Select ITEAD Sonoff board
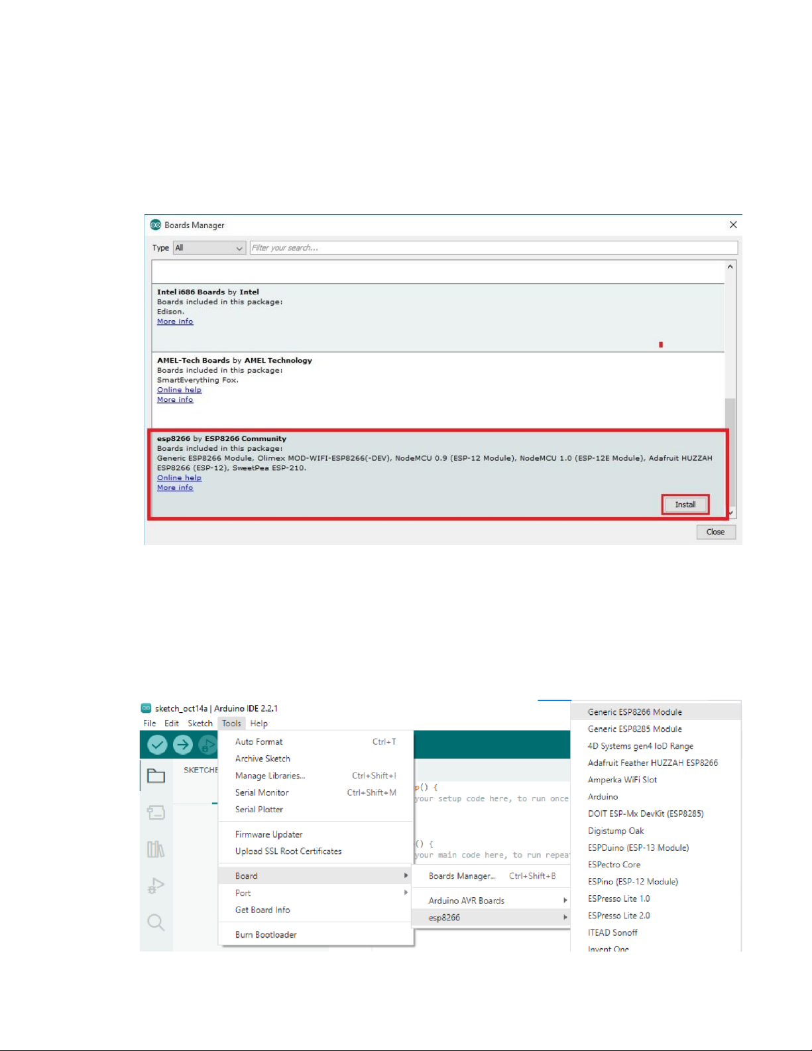This screenshot has width=812, height=1051. tap(656, 933)
